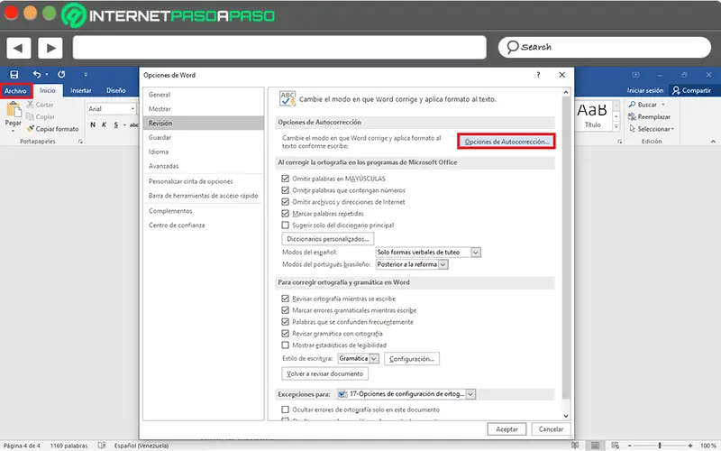
Task: Click the Reemplazar icon
Action: (633, 116)
